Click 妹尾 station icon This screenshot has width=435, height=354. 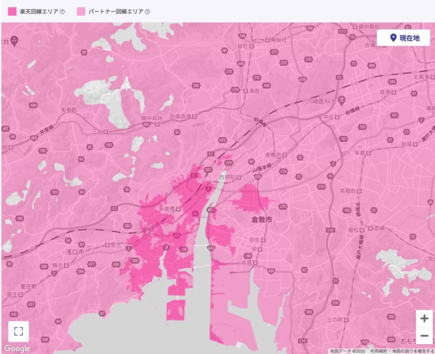[x=415, y=144]
